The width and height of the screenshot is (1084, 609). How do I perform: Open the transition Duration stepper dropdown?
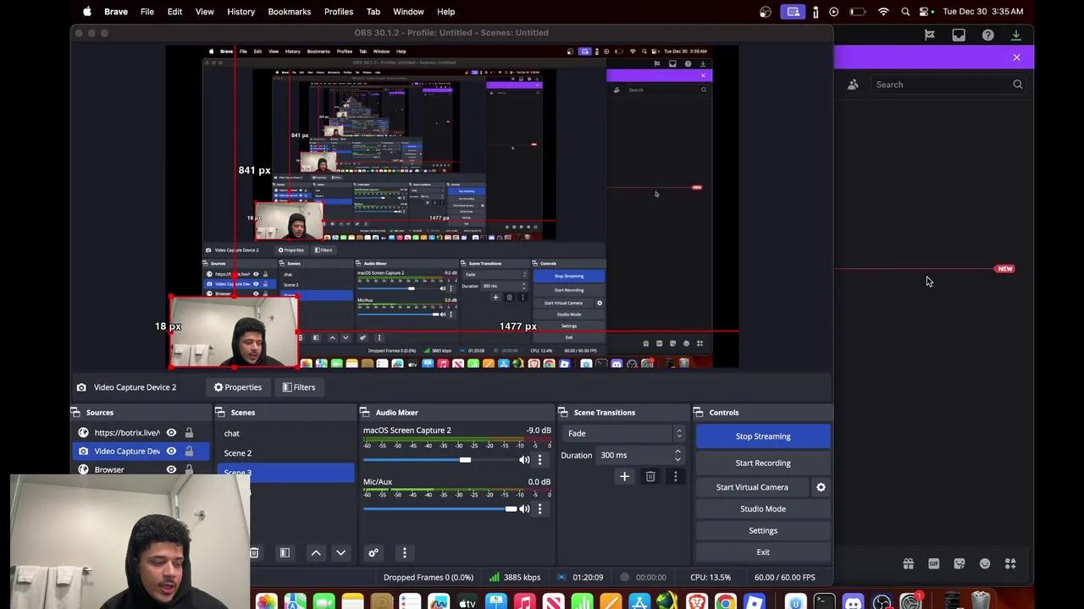pos(677,455)
